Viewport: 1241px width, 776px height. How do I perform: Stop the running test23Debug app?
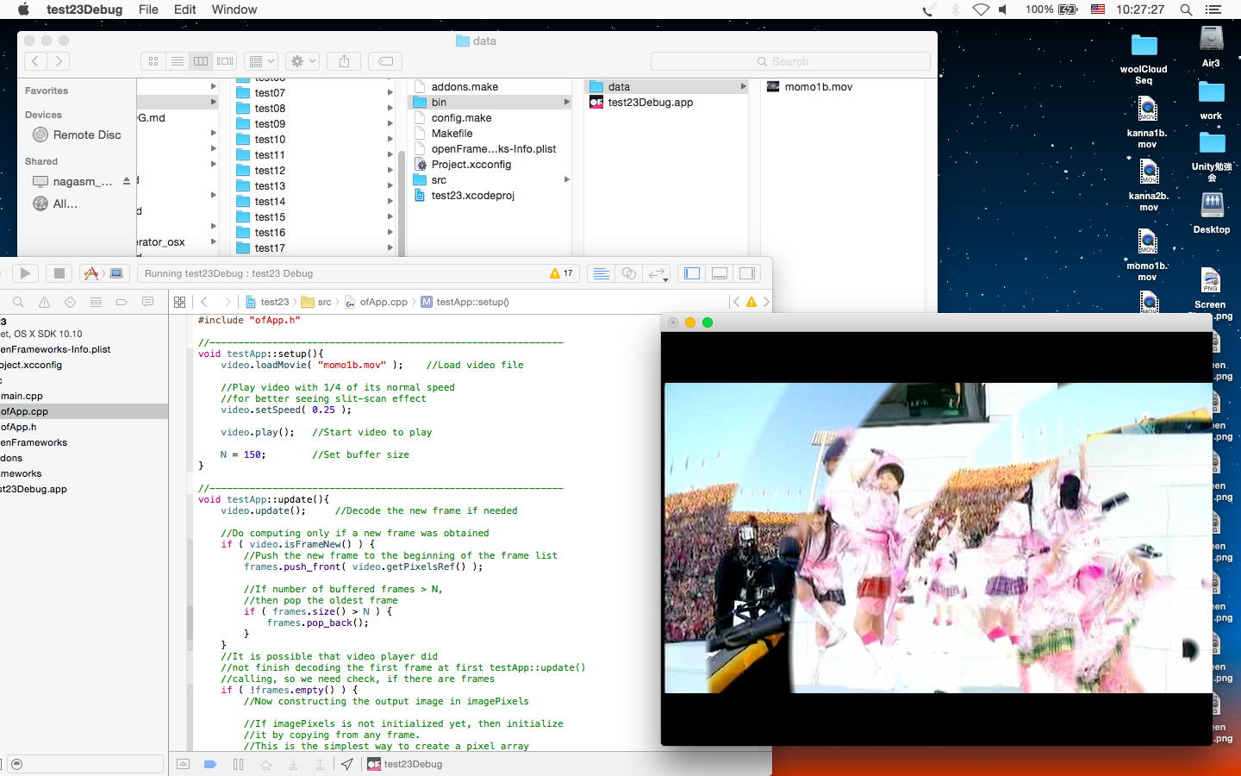(x=59, y=273)
